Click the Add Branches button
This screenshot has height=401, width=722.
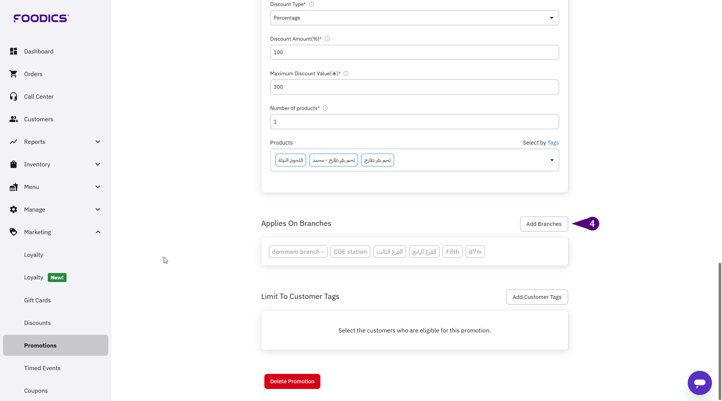point(544,224)
